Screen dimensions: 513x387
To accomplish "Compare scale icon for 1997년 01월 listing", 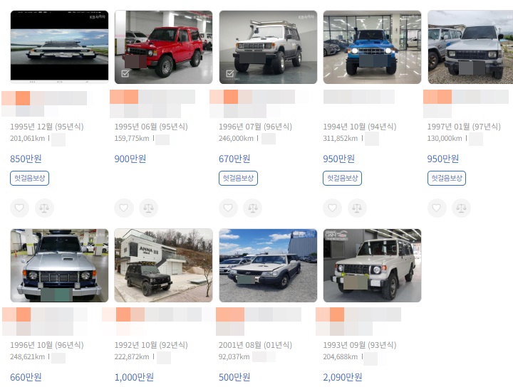I will 461,208.
